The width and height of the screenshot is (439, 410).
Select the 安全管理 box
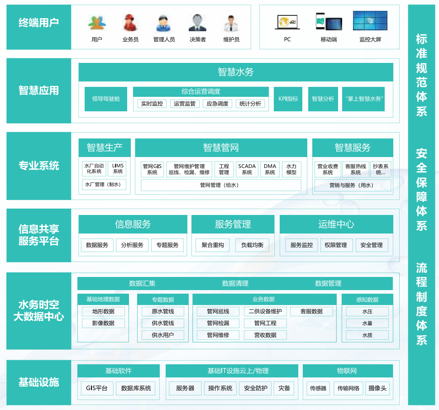(x=372, y=245)
